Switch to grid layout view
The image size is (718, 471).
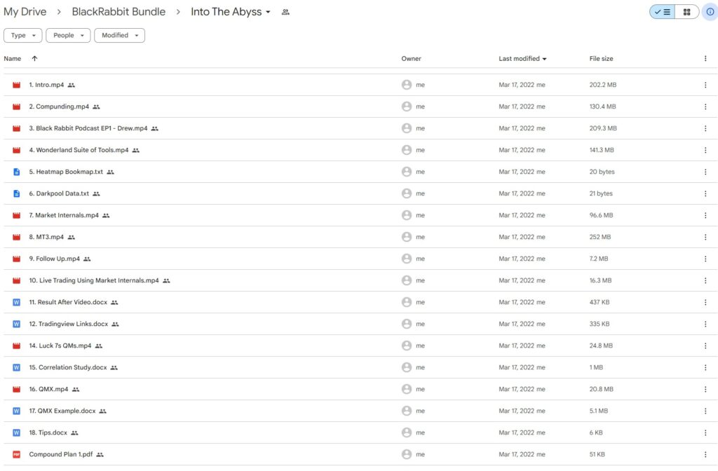tap(687, 12)
